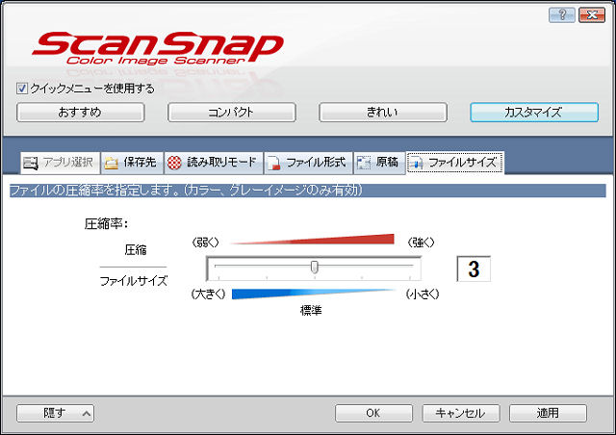This screenshot has height=435, width=616.
Task: Click the アプリ選択 tab icon
Action: [30, 163]
